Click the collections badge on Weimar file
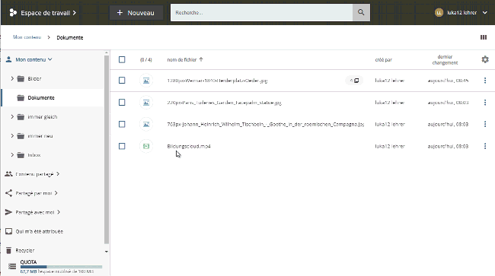This screenshot has width=495, height=276. click(354, 81)
